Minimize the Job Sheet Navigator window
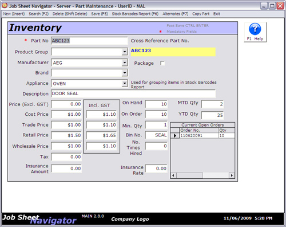This screenshot has height=227, width=286. (x=264, y=6)
